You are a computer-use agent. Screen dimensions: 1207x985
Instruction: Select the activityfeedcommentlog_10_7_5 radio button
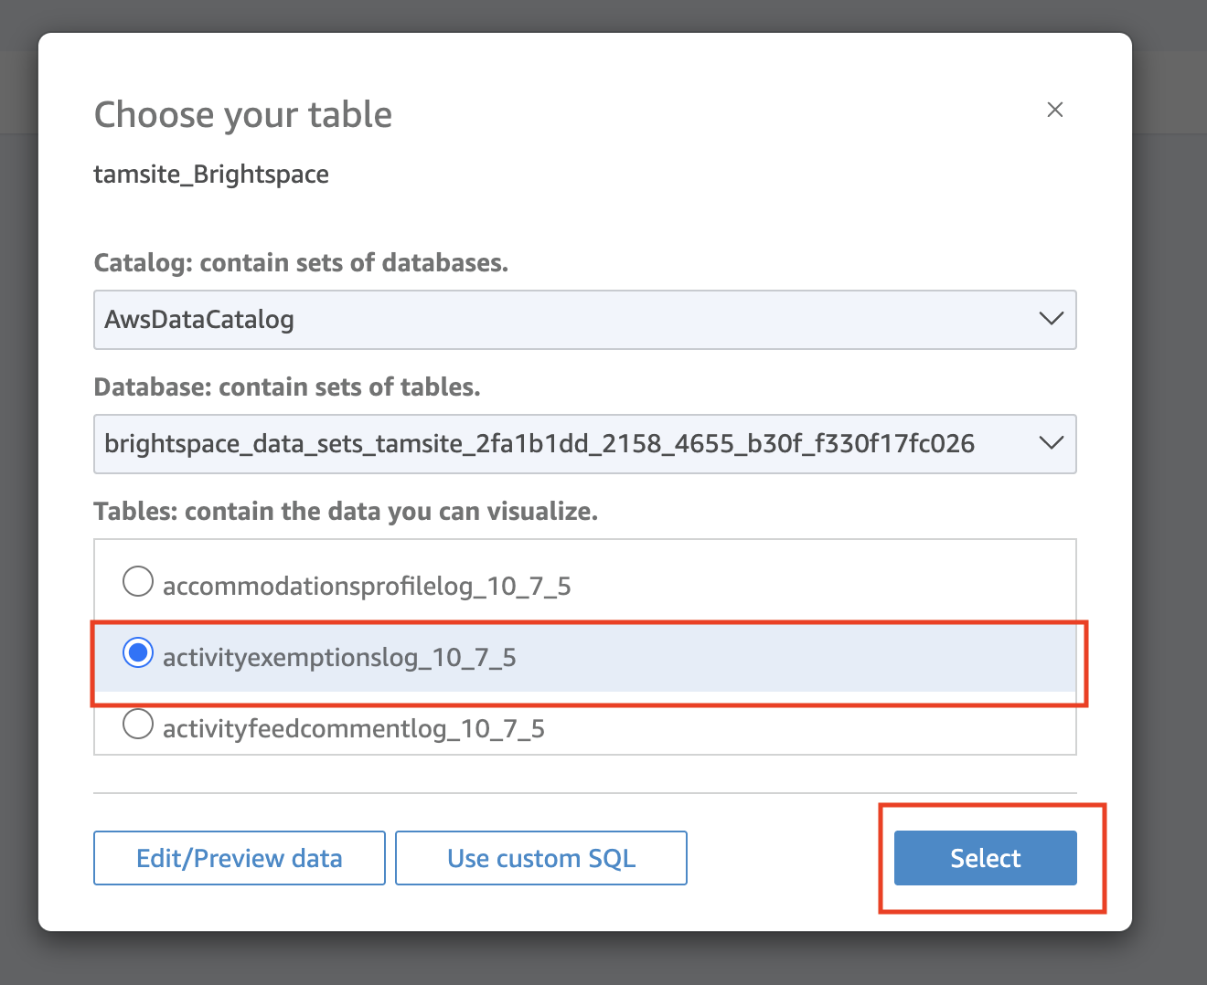[x=137, y=724]
